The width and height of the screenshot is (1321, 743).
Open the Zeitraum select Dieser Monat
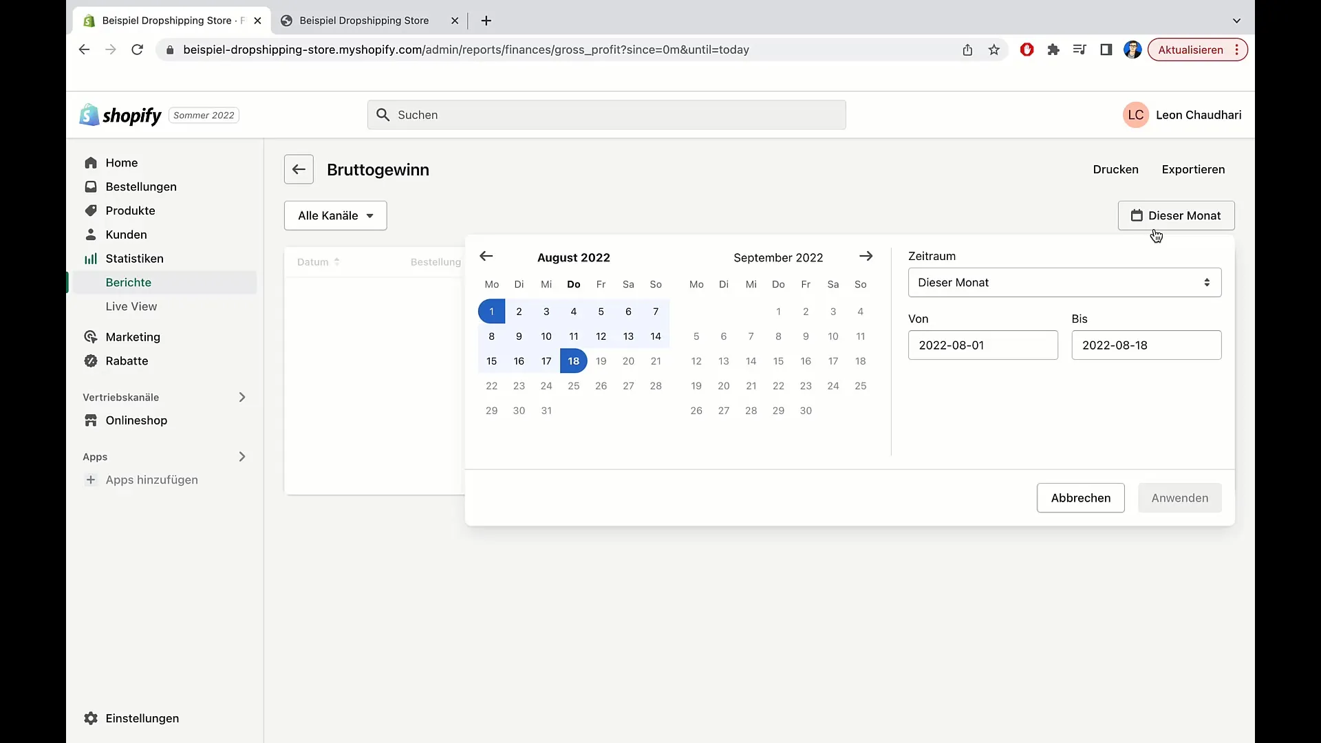[x=1064, y=283]
